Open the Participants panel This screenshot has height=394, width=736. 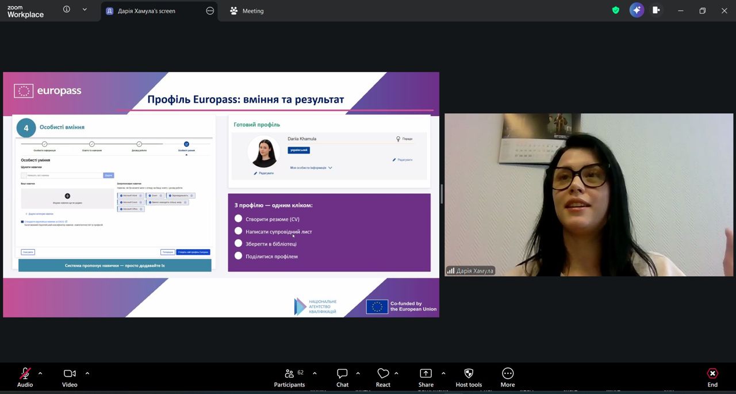click(290, 374)
